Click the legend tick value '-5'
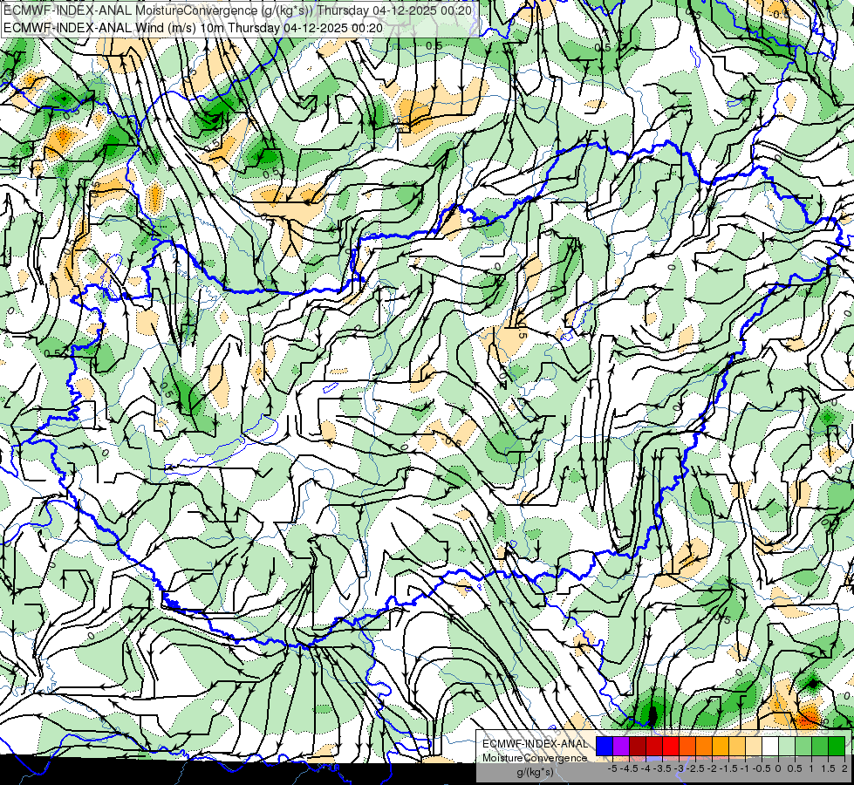 click(612, 768)
